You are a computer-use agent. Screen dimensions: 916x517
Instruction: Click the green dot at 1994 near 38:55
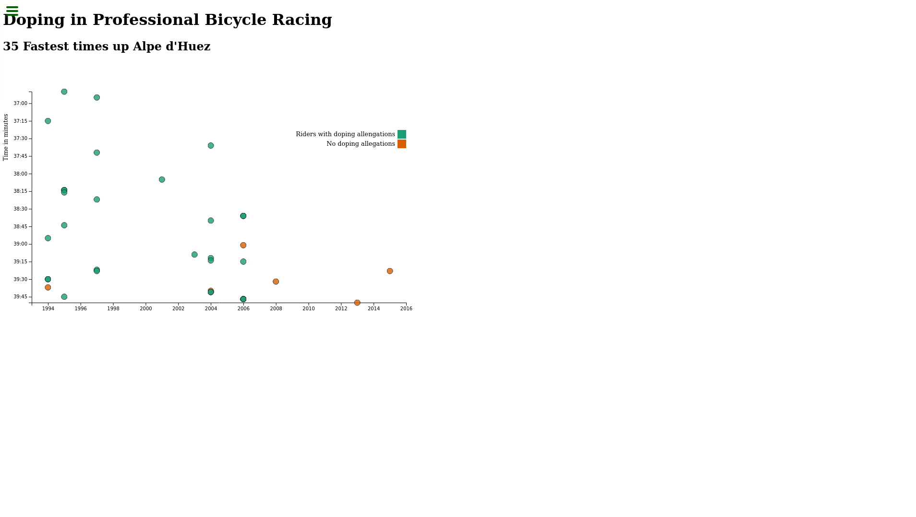(48, 238)
